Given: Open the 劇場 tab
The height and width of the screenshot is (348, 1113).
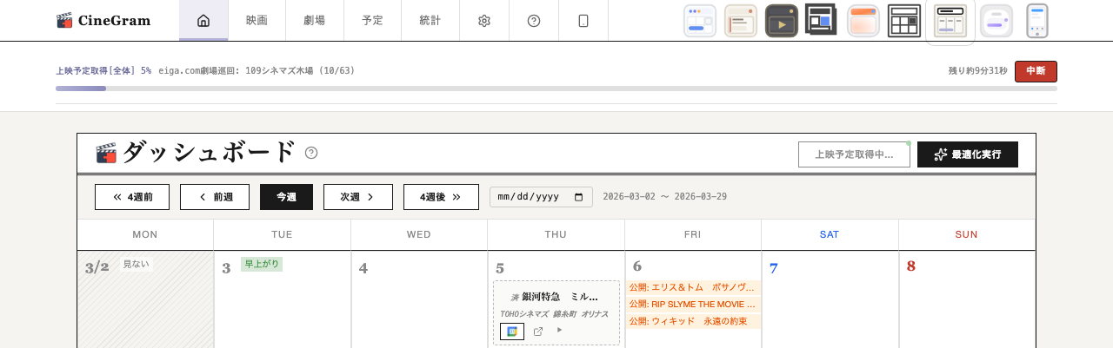Looking at the screenshot, I should coord(315,20).
